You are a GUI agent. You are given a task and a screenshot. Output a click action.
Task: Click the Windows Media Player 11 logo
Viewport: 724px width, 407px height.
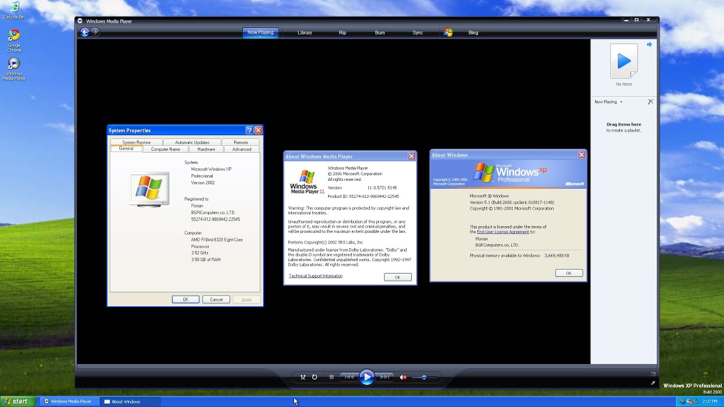click(x=307, y=182)
